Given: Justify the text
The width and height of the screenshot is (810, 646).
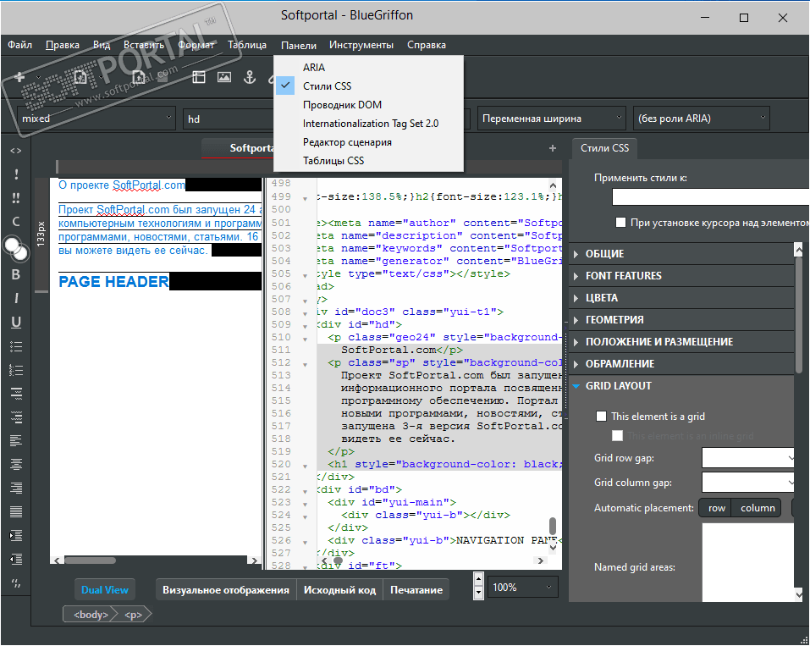Looking at the screenshot, I should pos(16,511).
